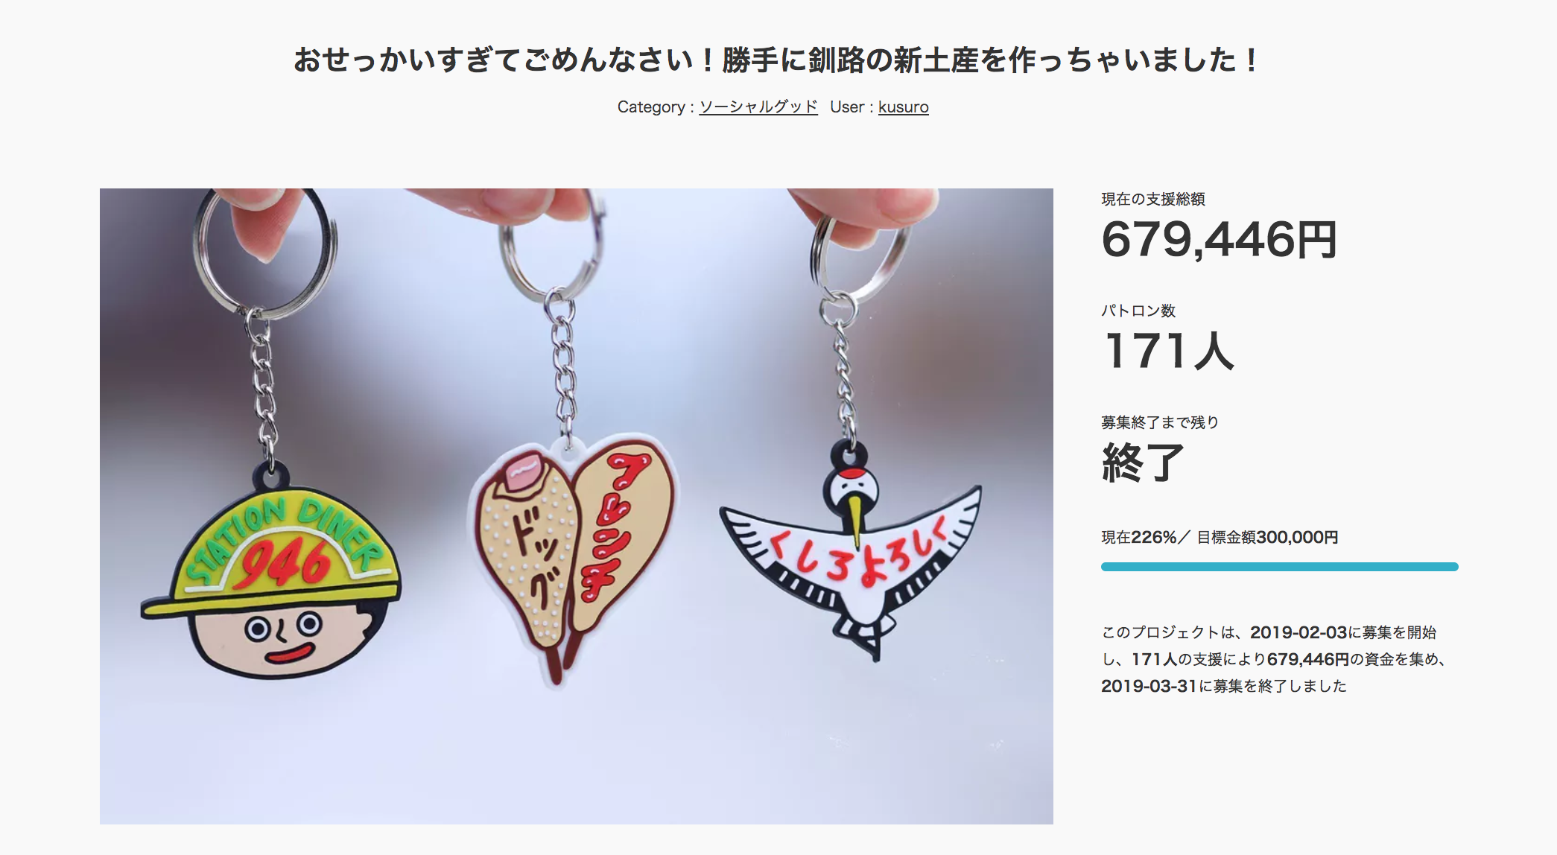
Task: Click the 2019-03-31 end date
Action: [x=1149, y=686]
